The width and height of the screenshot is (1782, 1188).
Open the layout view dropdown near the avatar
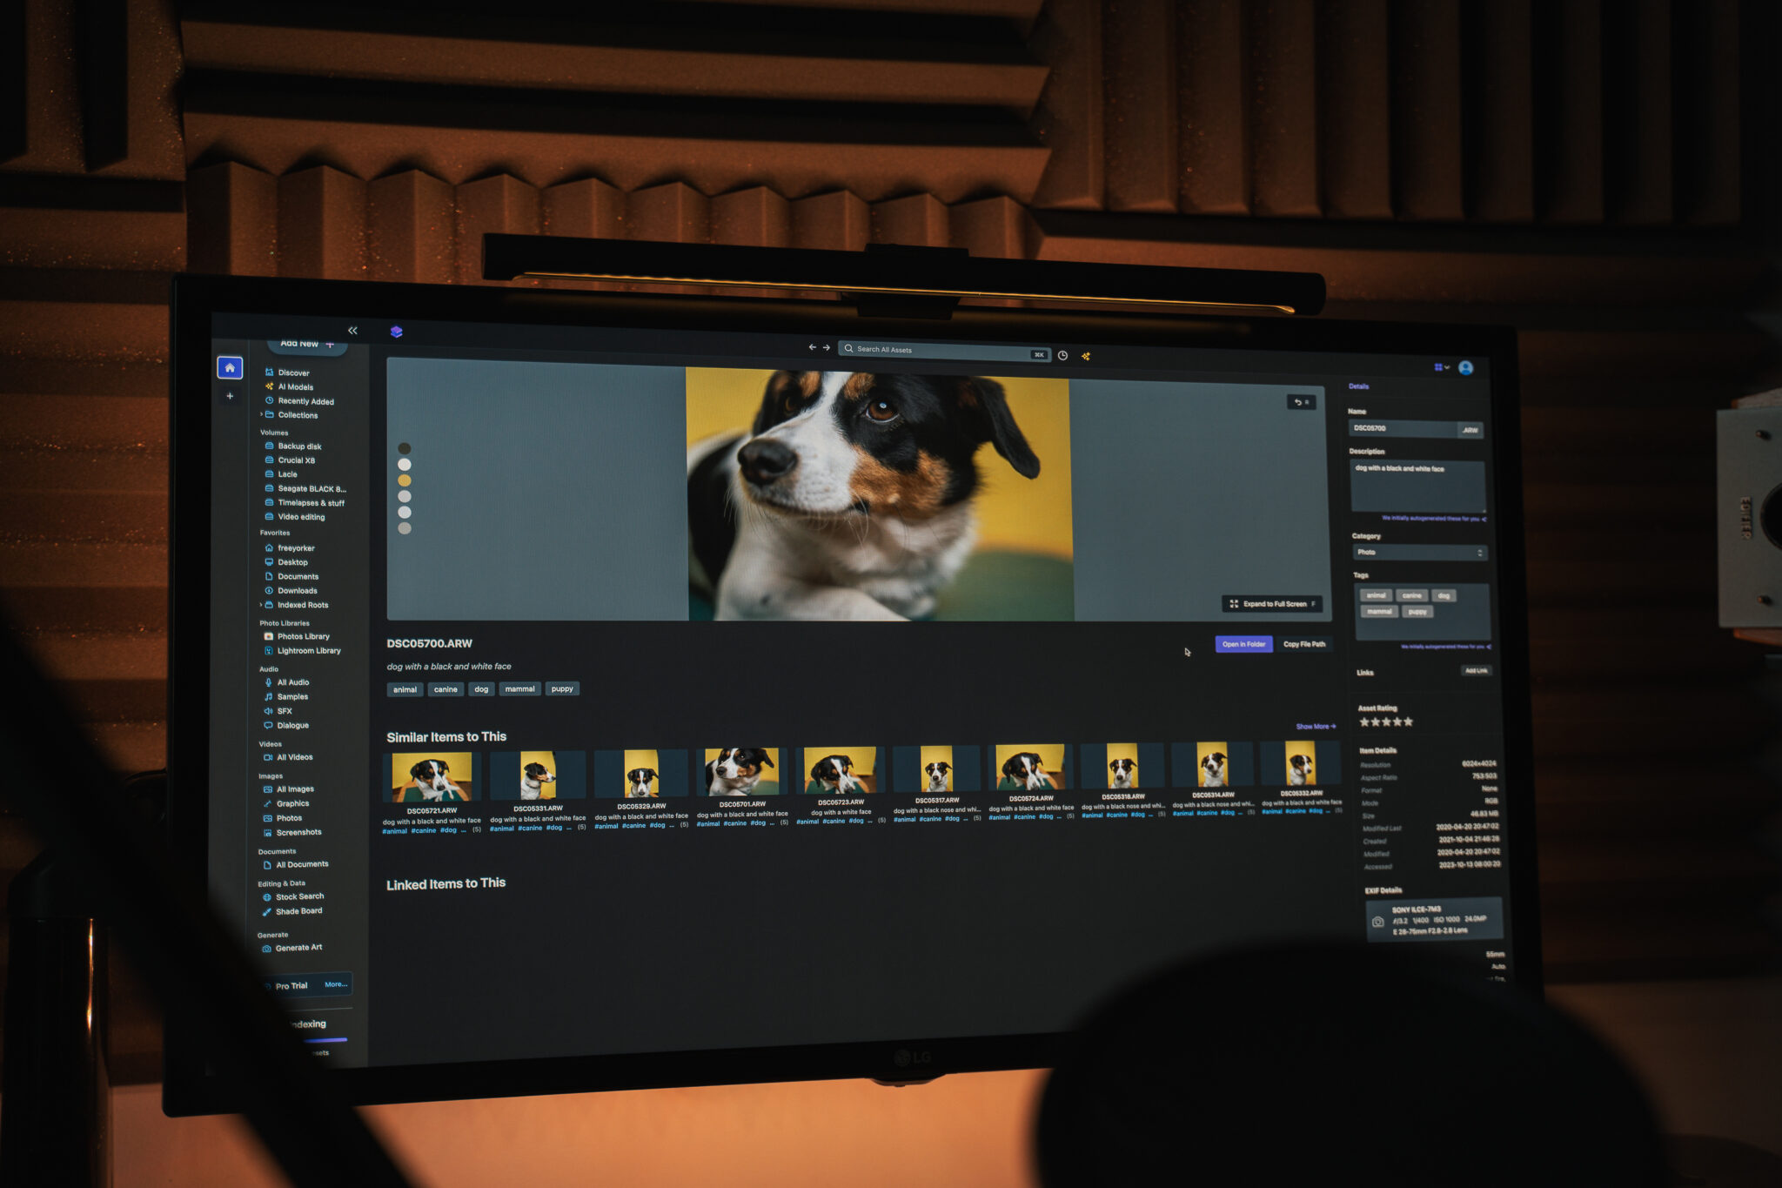[x=1440, y=366]
